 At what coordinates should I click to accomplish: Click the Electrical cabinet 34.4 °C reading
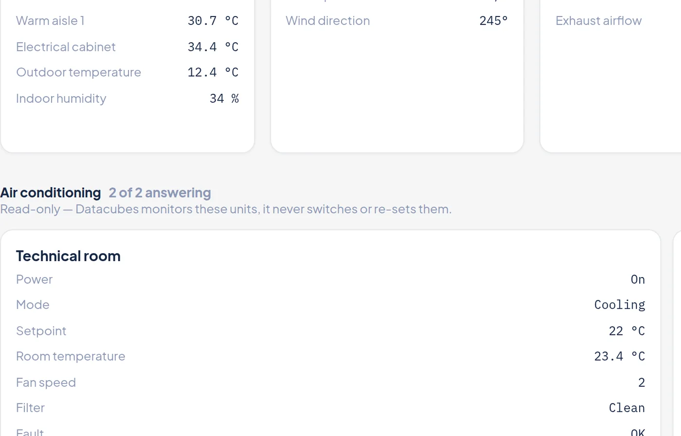click(x=213, y=47)
